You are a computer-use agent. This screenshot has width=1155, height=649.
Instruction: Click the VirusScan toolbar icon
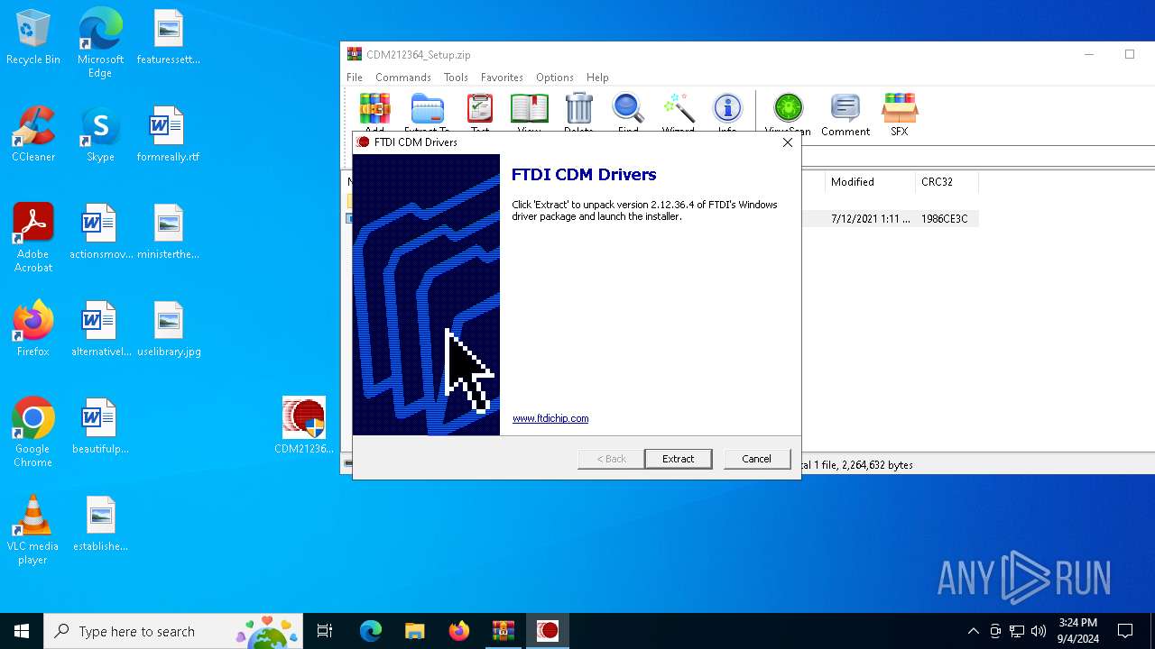click(788, 114)
